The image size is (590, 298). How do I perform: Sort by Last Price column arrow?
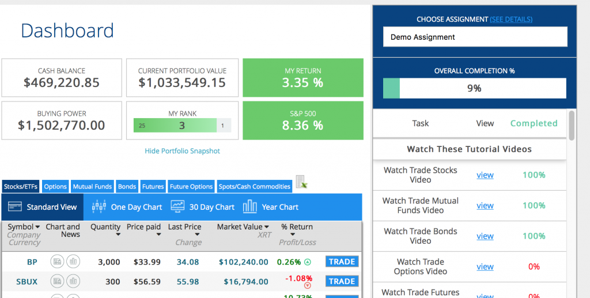click(197, 235)
